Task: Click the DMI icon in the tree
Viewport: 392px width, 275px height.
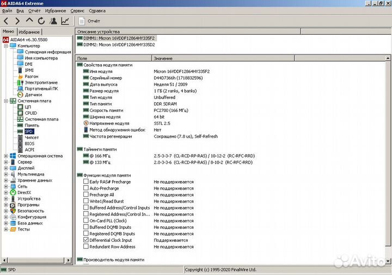Action: tap(20, 64)
